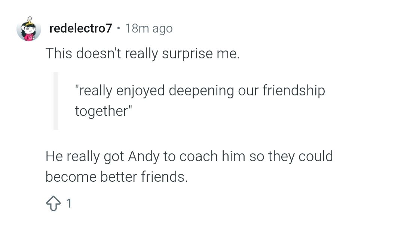Open redelectro7's avatar image

(29, 29)
